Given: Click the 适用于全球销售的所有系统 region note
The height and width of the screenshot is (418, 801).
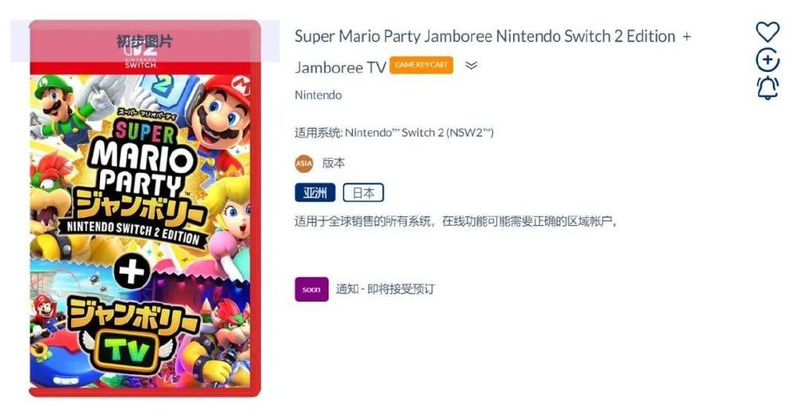Looking at the screenshot, I should point(456,222).
